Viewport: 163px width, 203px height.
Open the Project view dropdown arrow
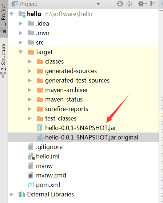point(98,4)
